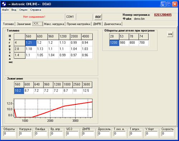
Task: Click the Вр. впр value field
Action: pyautogui.click(x=57, y=134)
